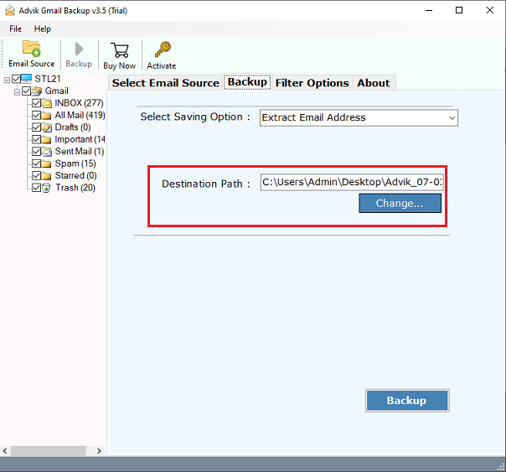Image resolution: width=506 pixels, height=472 pixels.
Task: Switch to Filter Options tab
Action: click(x=312, y=83)
